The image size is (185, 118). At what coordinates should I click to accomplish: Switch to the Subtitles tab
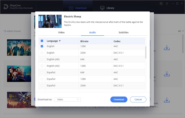point(123,32)
